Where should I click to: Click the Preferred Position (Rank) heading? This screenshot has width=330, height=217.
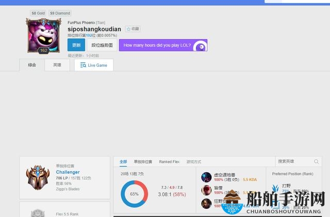pyautogui.click(x=292, y=174)
